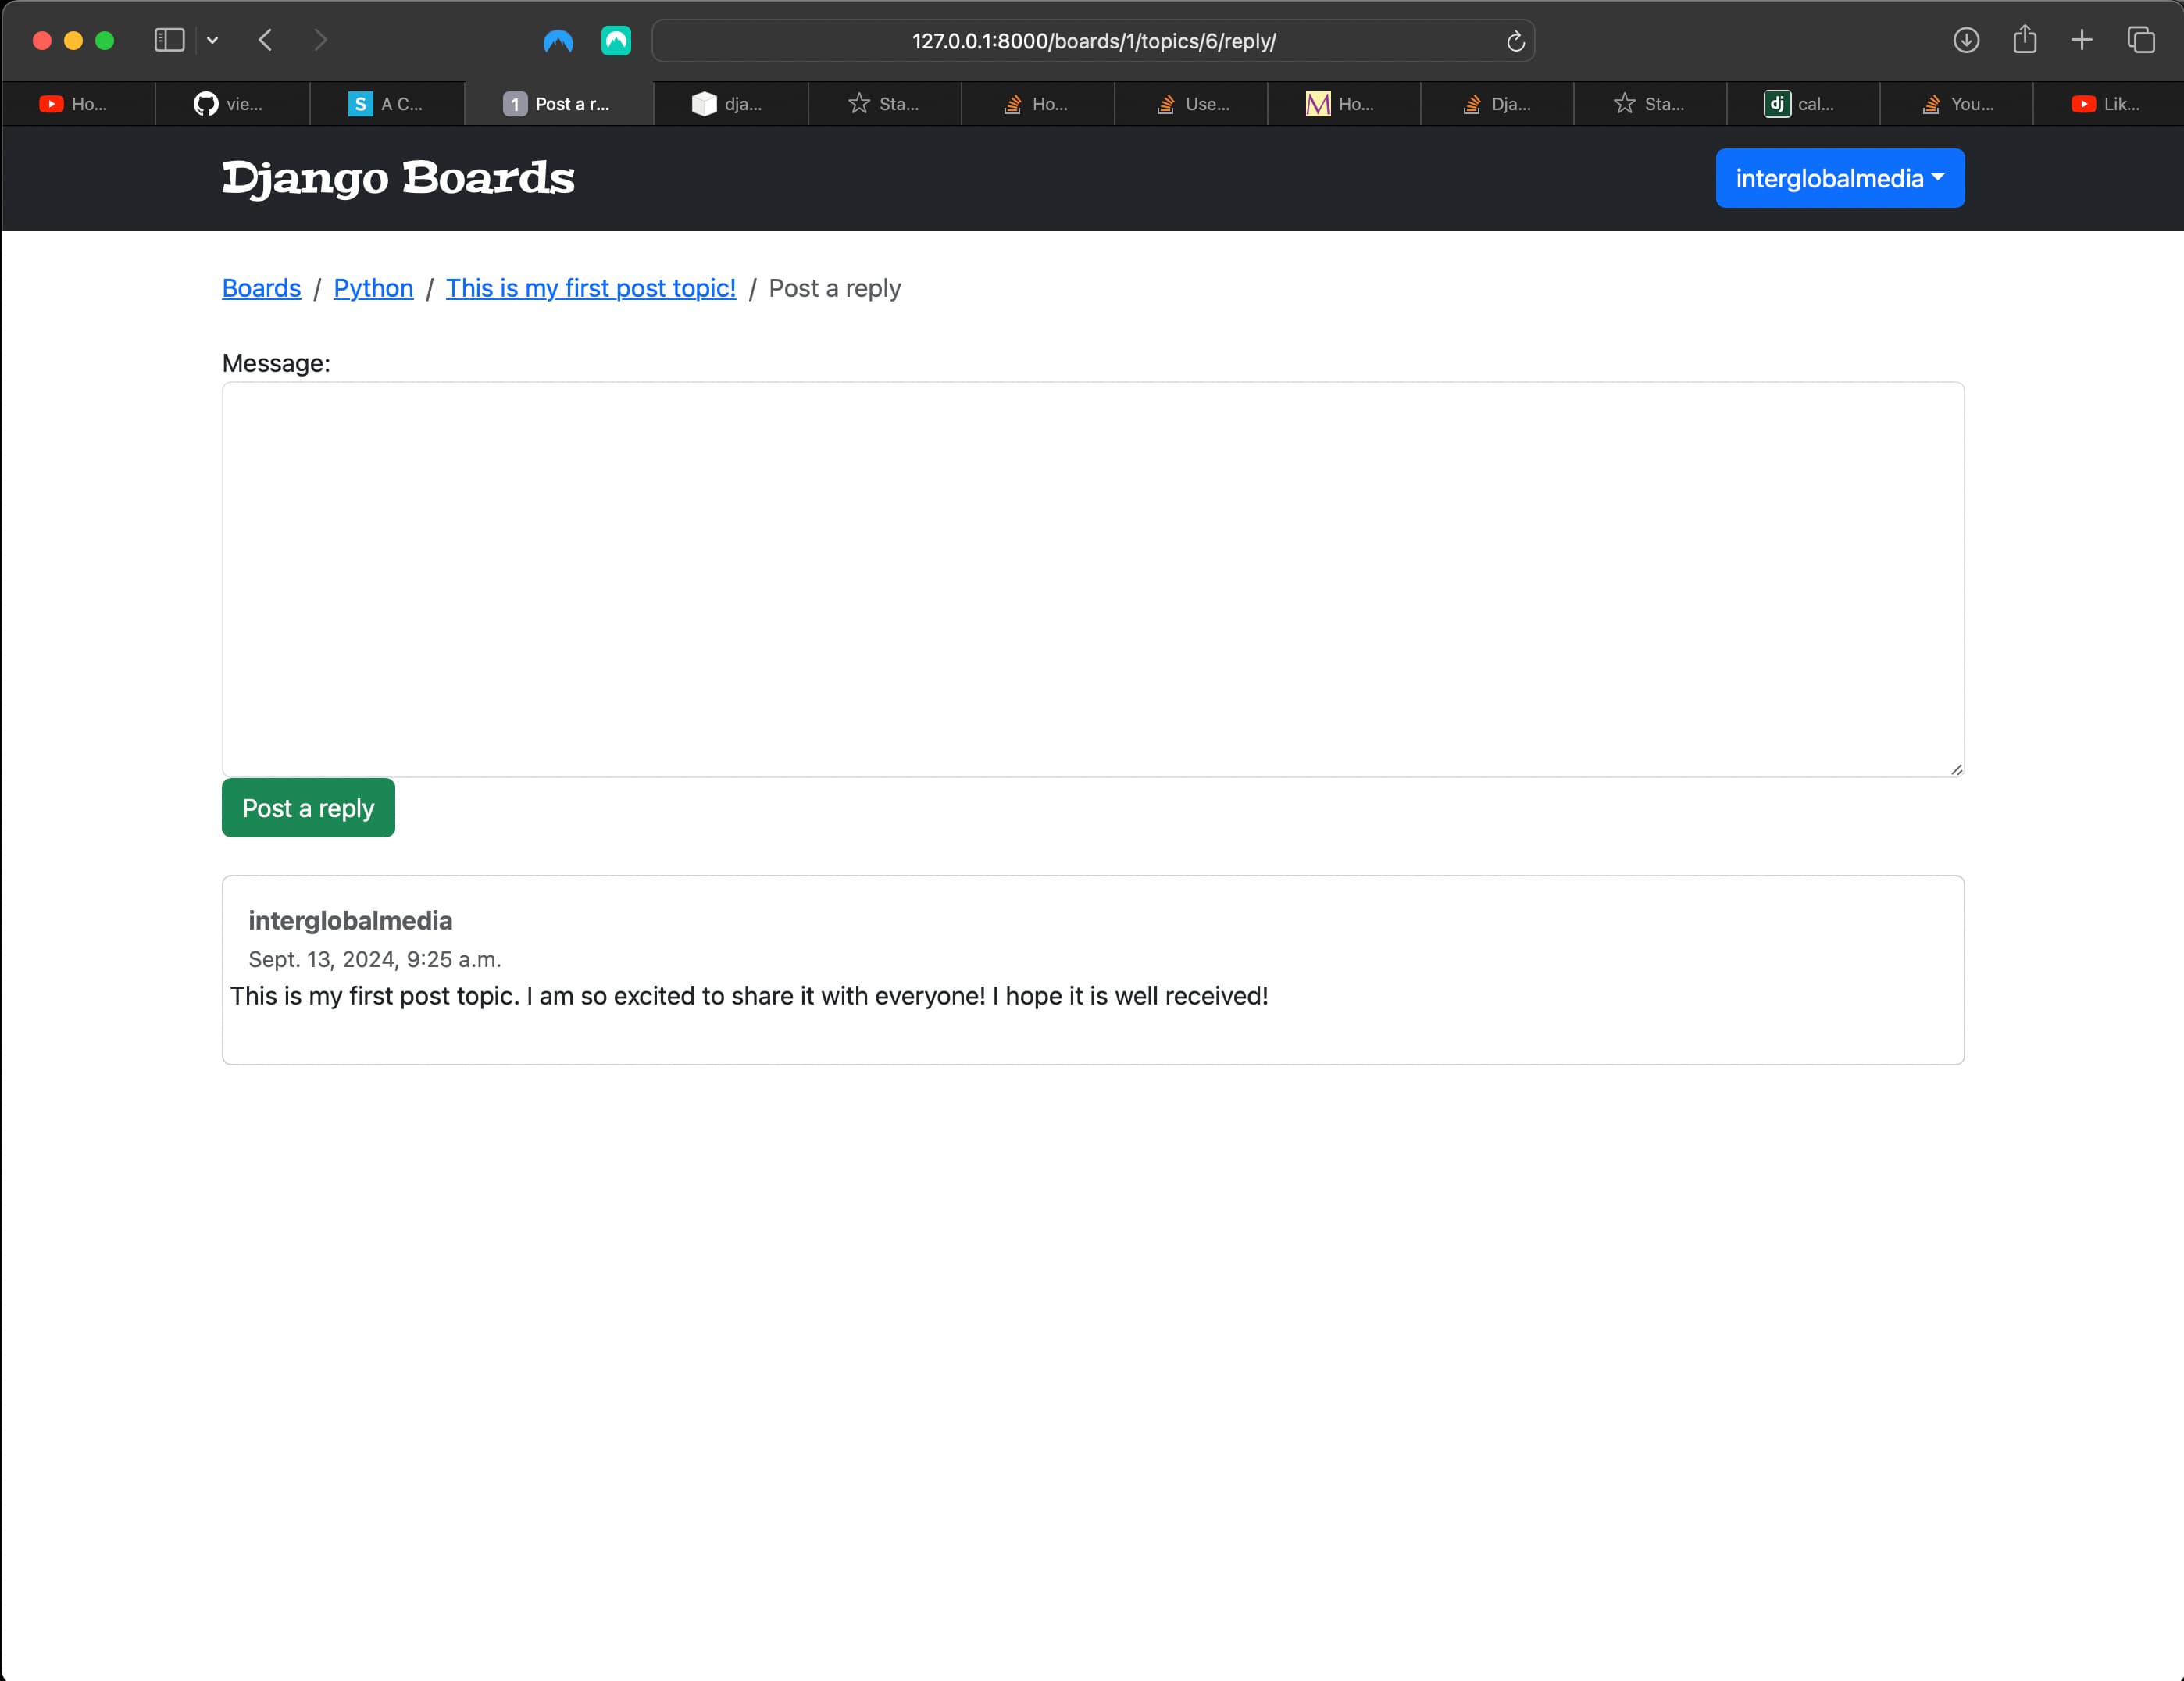The image size is (2184, 1681).
Task: Switch to the Stack Overflow 'You...' tab
Action: 1955,104
